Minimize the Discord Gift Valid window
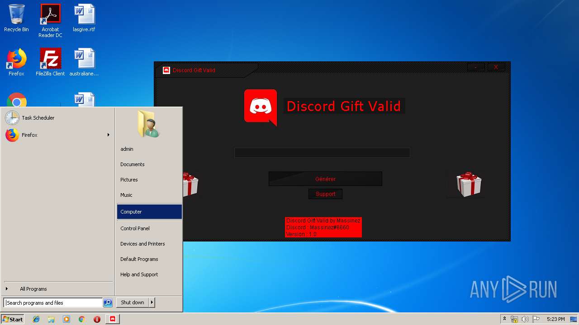This screenshot has width=579, height=325. (x=476, y=67)
